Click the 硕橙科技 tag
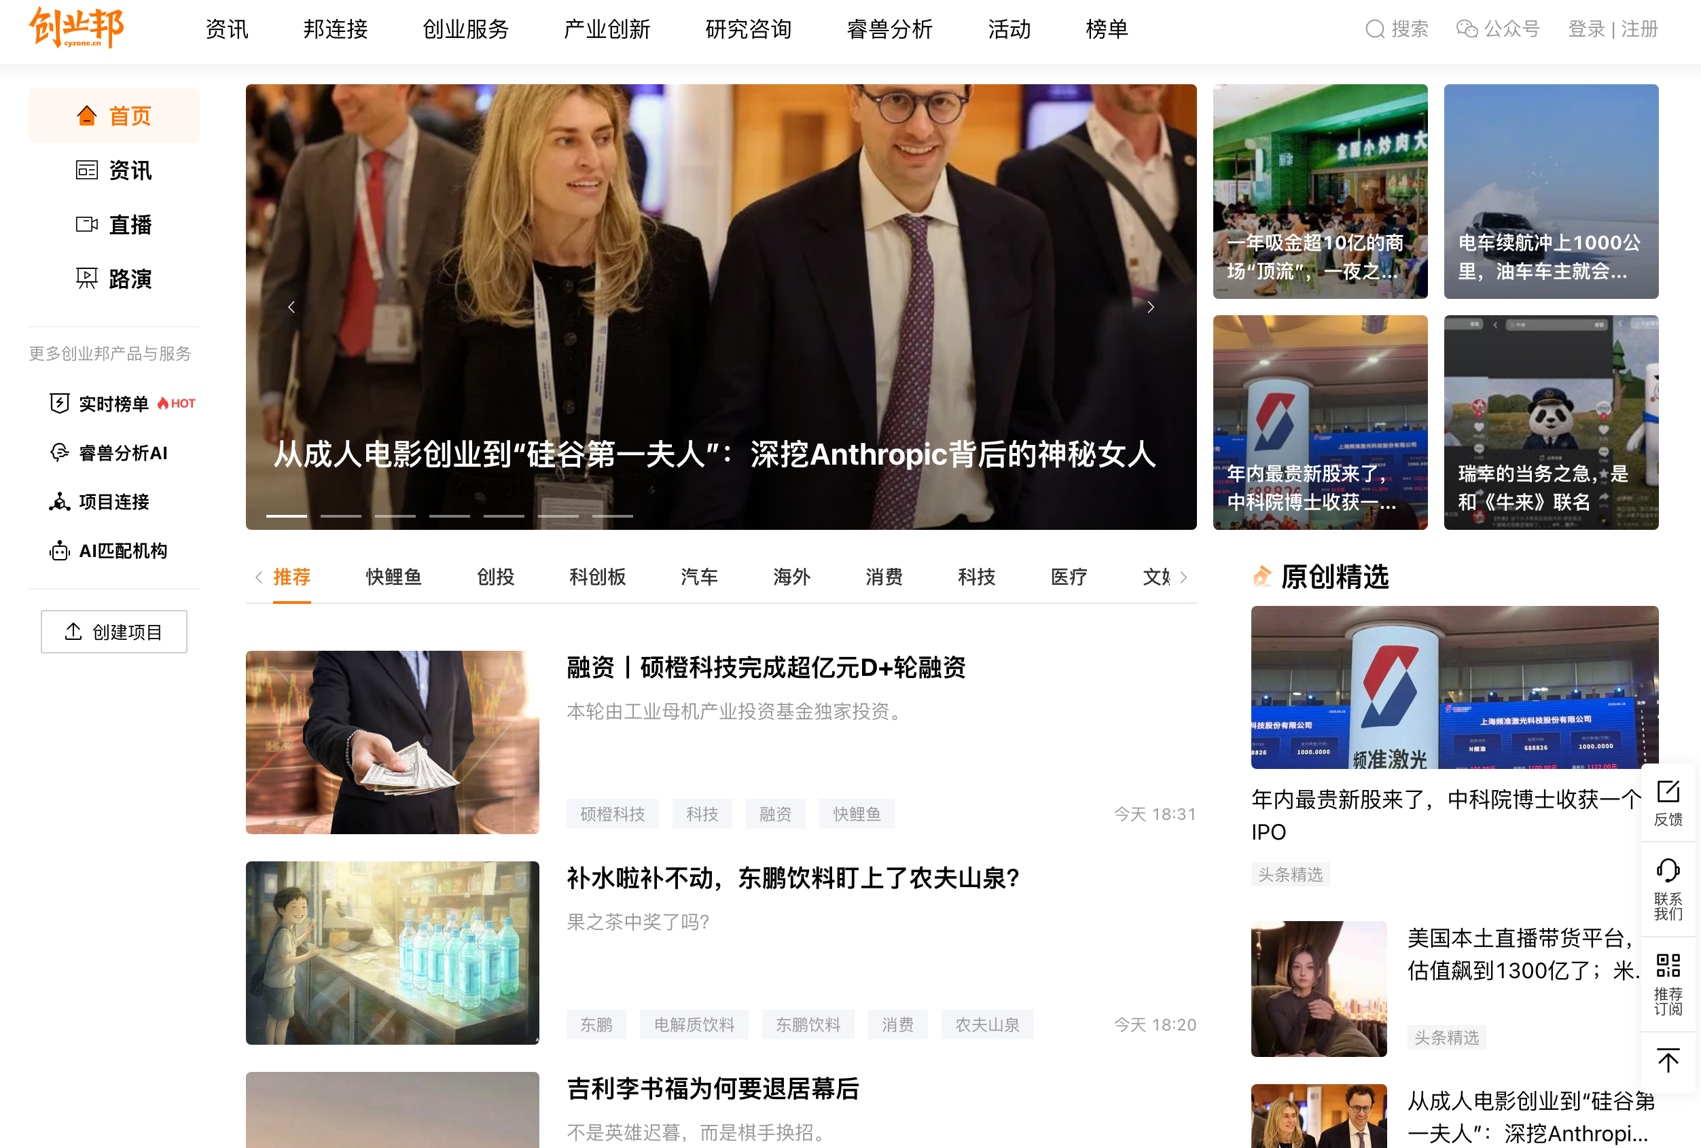Viewport: 1701px width, 1148px height. tap(613, 814)
